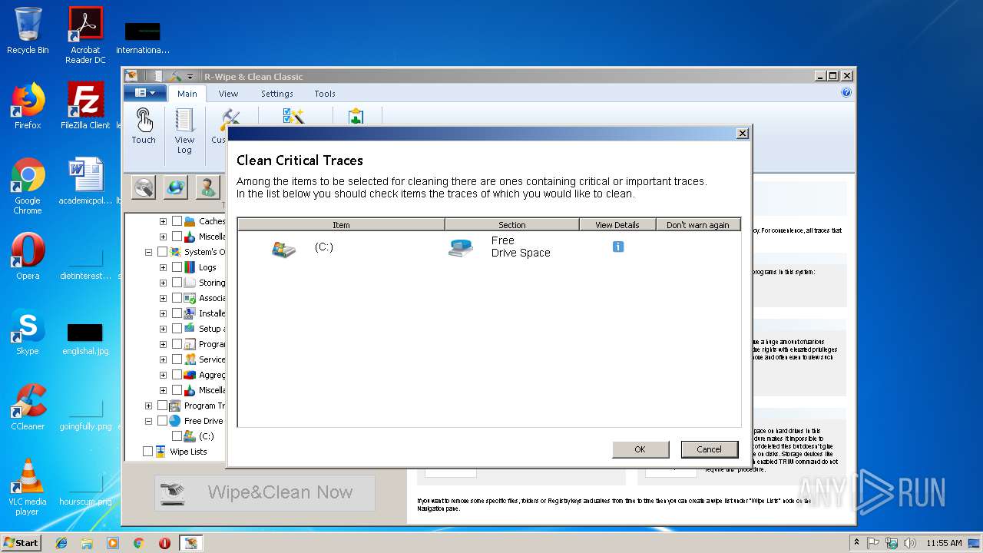Switch to the Main ribbon tab
983x553 pixels.
point(187,94)
